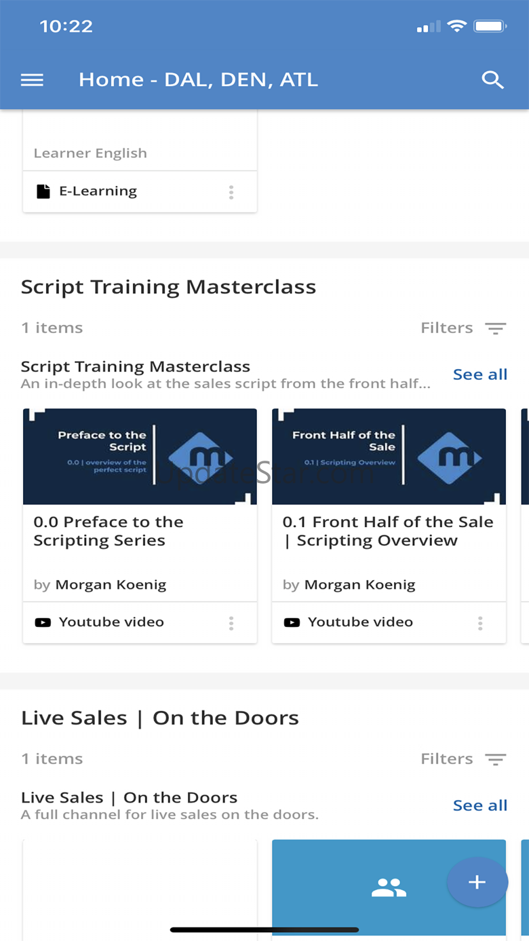Open three-dot menu on Front Half card

[x=480, y=623]
